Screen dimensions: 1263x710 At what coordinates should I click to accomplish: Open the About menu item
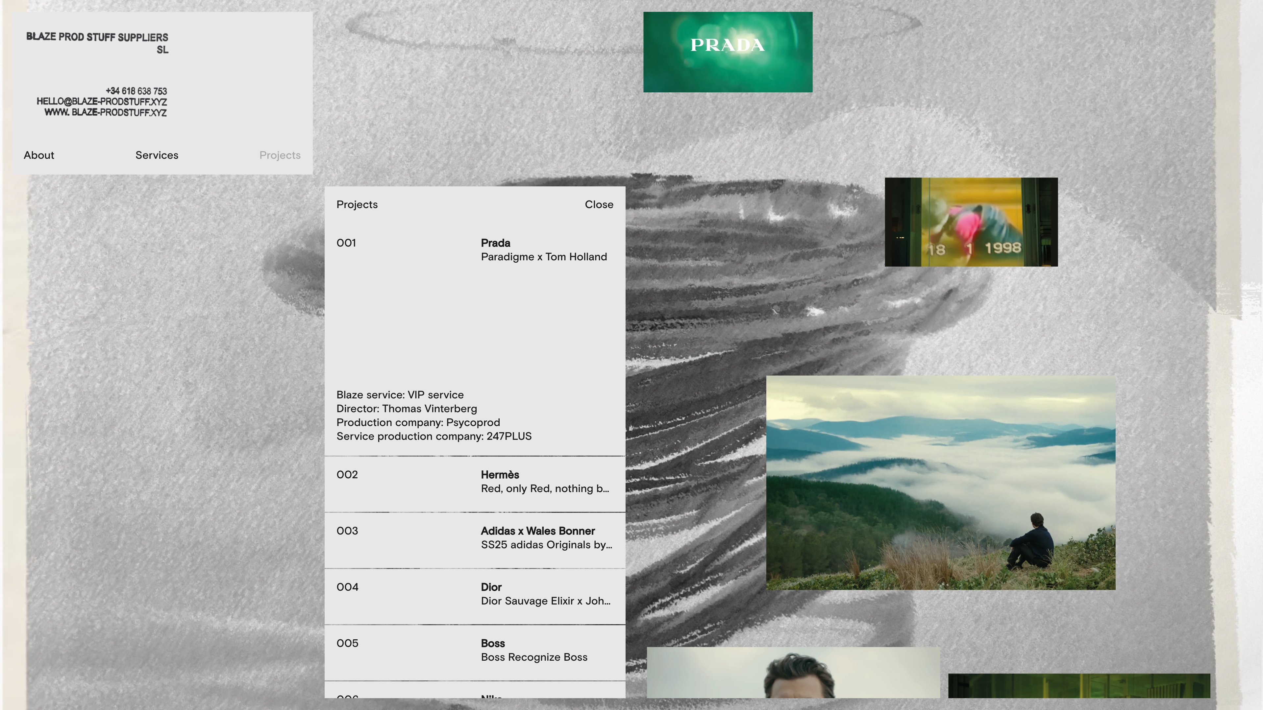39,155
